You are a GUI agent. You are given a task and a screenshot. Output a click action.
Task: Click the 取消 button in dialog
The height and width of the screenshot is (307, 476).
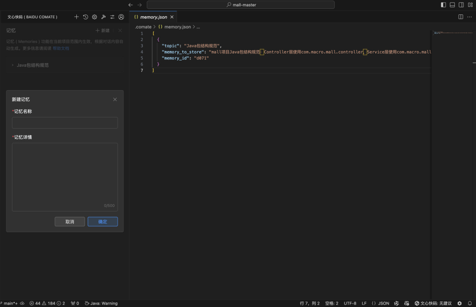[69, 222]
